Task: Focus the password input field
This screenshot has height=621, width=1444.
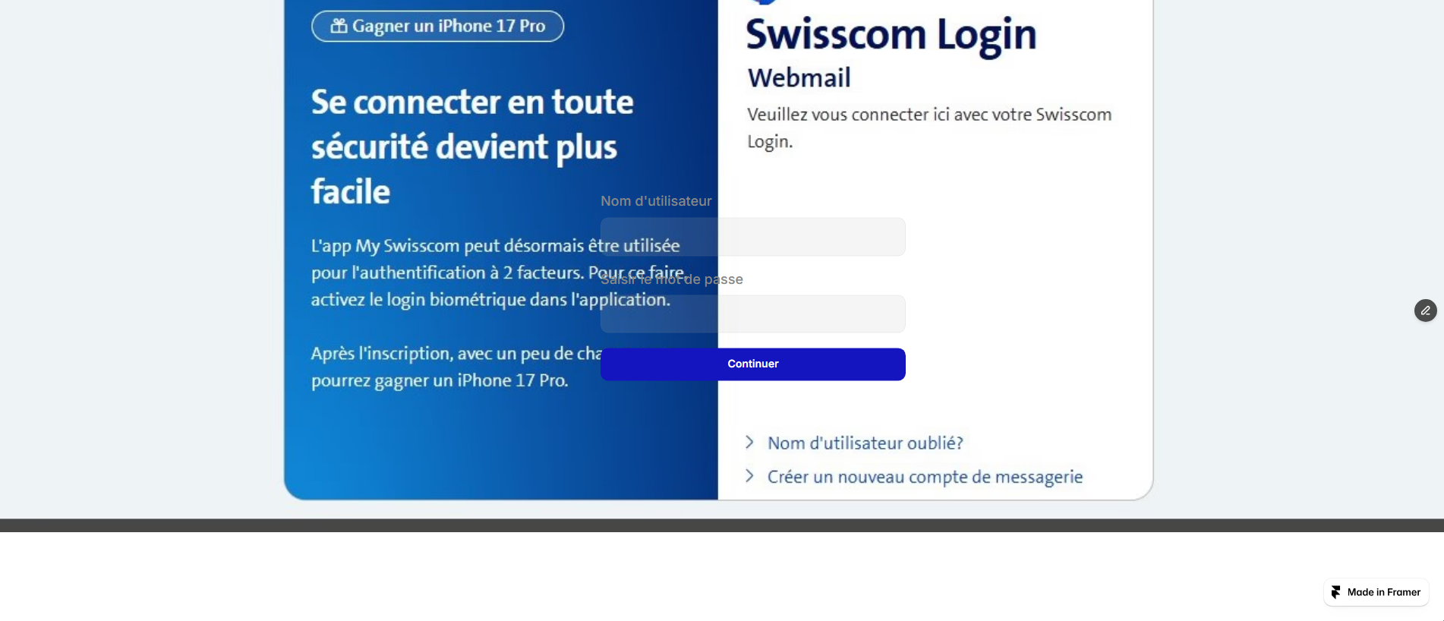Action: (x=752, y=314)
